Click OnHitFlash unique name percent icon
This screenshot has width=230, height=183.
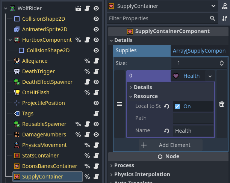[87, 92]
